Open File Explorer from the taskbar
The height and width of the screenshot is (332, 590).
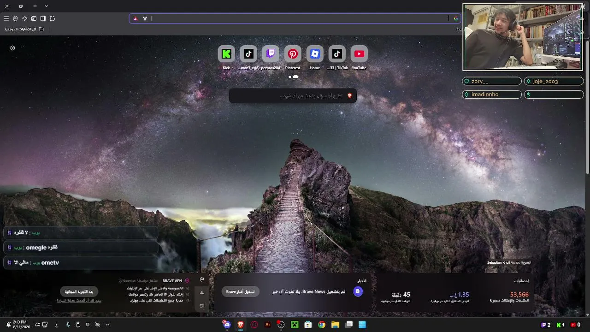(x=335, y=325)
